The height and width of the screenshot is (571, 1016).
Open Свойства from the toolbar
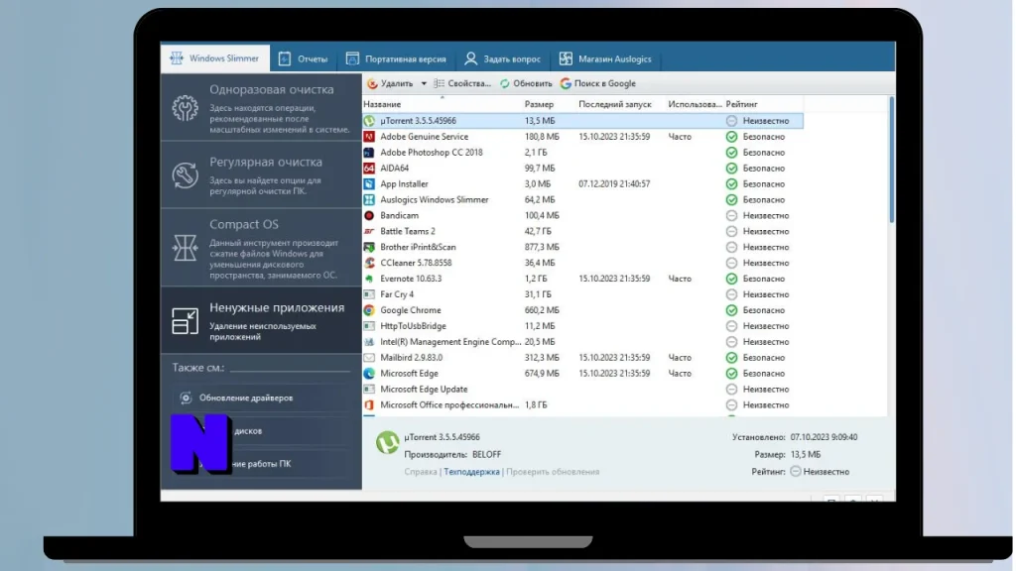[x=462, y=83]
